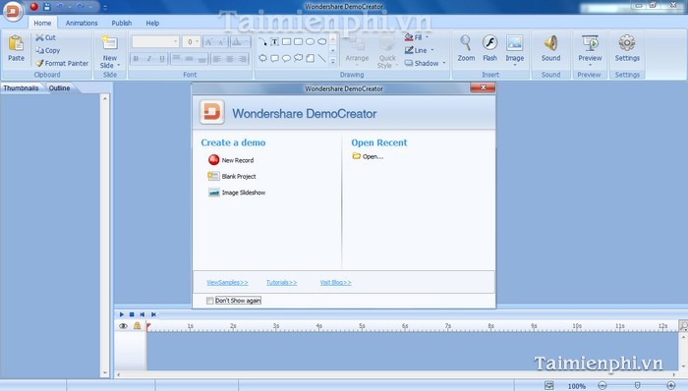Open the Settings gear
688x391 pixels.
click(627, 43)
